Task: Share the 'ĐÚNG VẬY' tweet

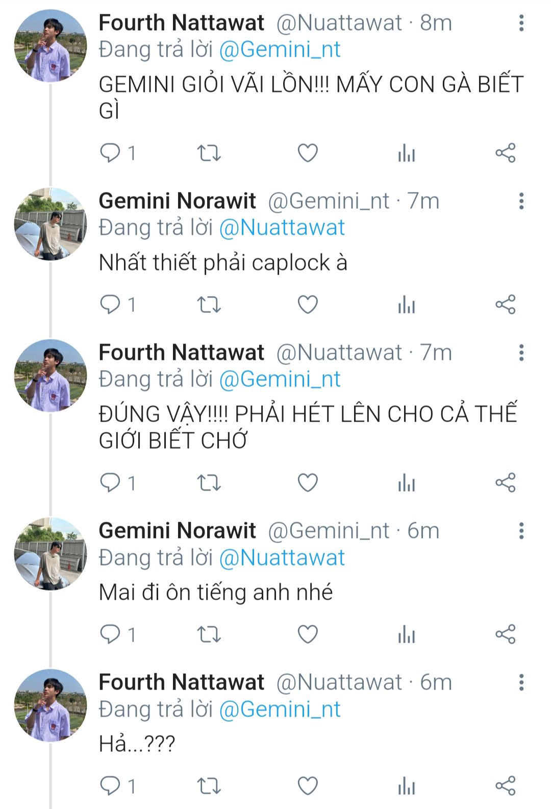Action: click(506, 482)
